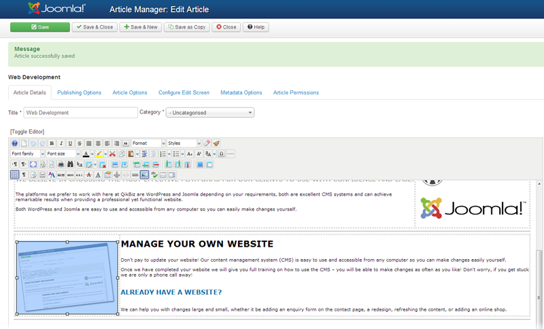
Task: Expand text color picker arrow
Action: click(92, 154)
